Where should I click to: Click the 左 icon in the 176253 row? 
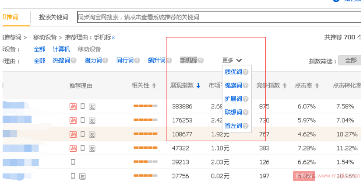(x=92, y=120)
